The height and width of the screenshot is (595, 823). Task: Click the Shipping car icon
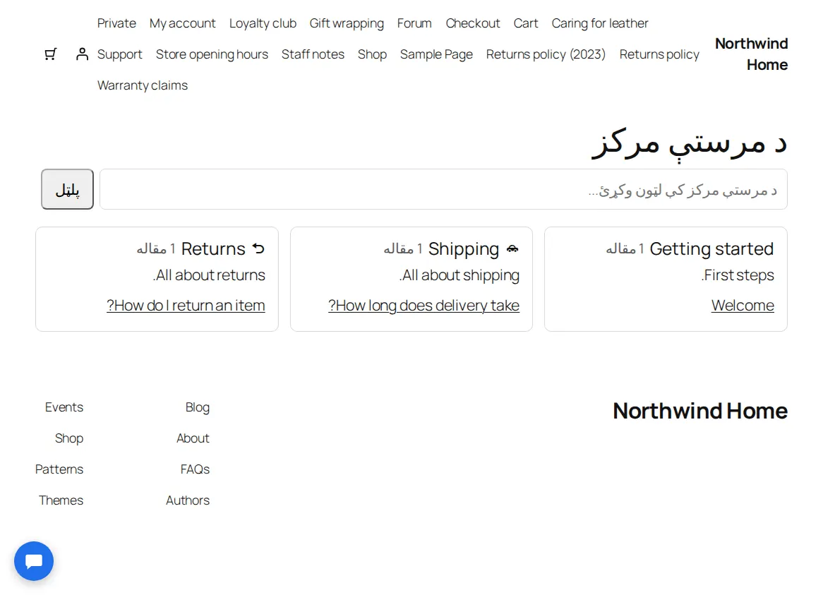click(x=513, y=248)
